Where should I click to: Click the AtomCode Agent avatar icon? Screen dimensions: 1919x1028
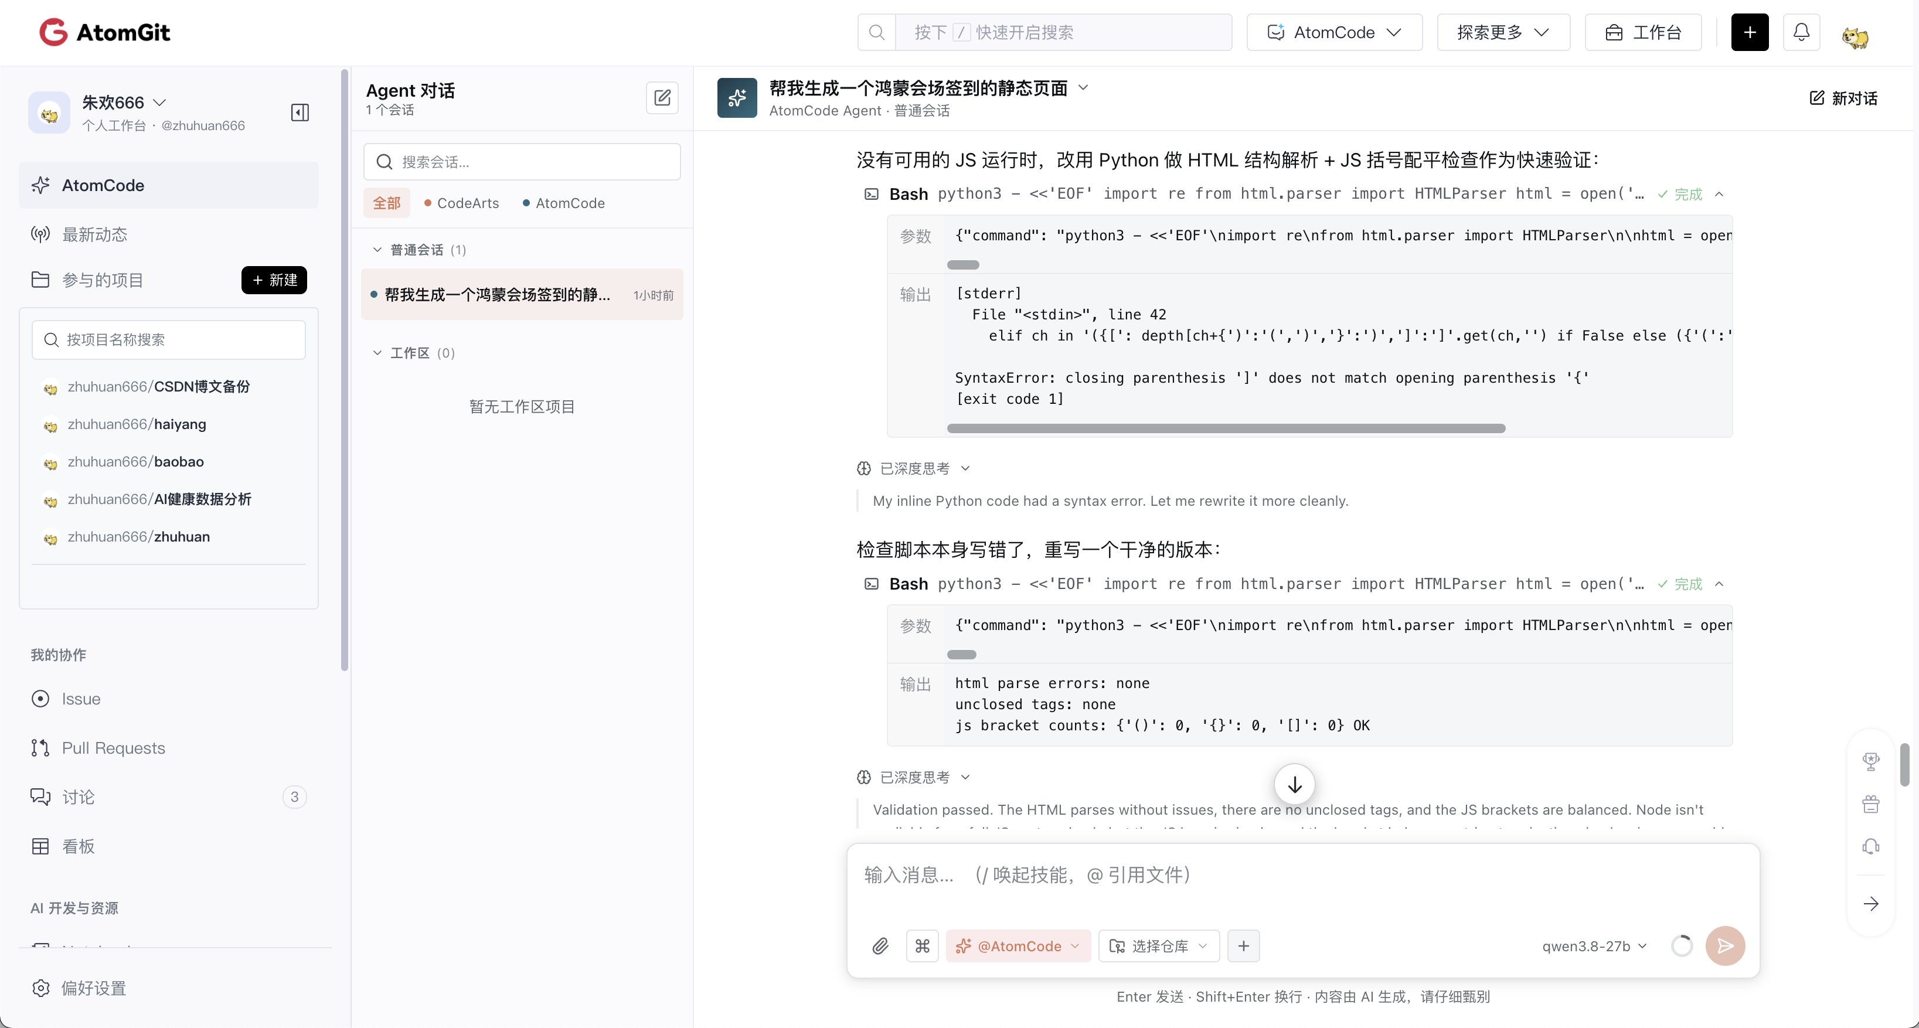(x=737, y=98)
